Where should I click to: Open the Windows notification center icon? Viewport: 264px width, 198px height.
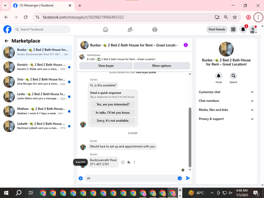256,193
